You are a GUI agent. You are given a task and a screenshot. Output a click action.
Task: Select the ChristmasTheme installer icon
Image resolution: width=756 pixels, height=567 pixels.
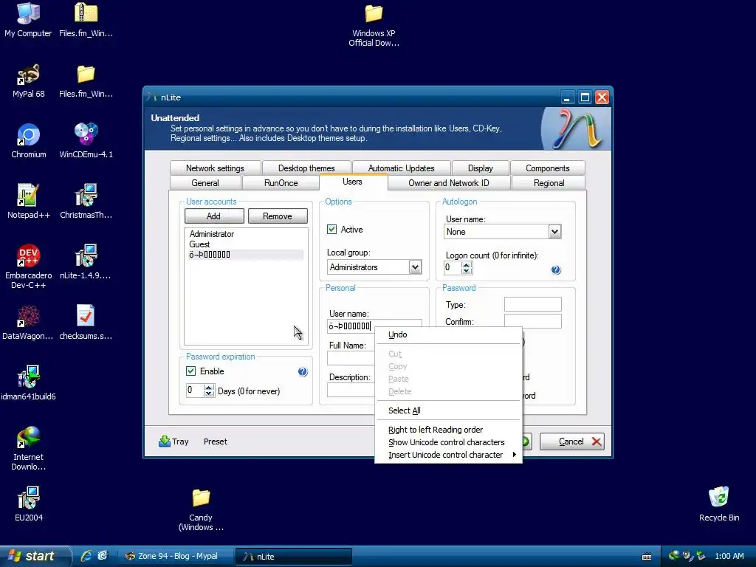coord(86,201)
